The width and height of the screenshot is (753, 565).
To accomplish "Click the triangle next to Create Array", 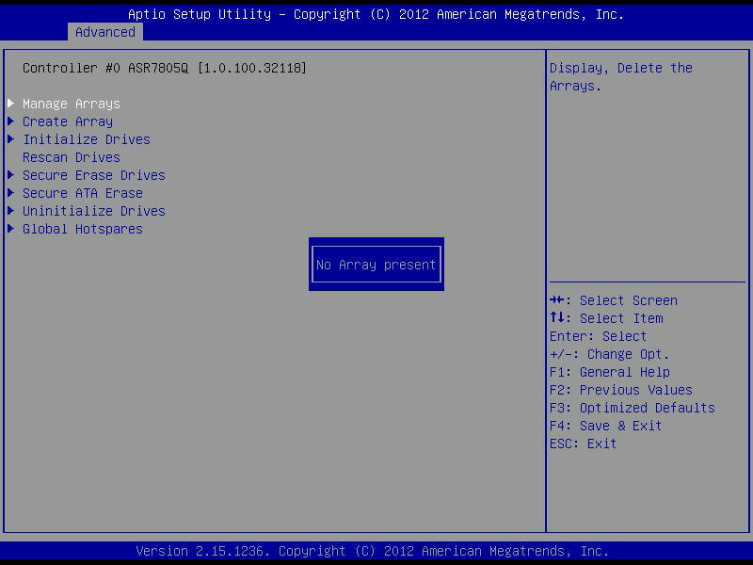I will coord(11,121).
